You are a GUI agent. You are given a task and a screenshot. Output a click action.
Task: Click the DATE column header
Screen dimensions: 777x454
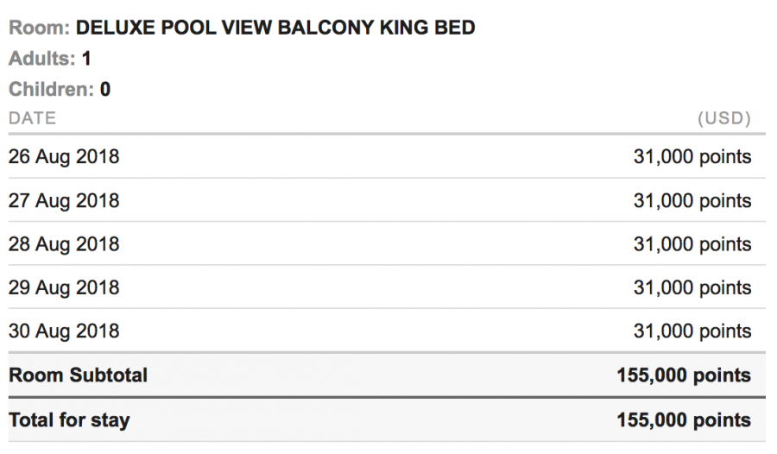pos(32,118)
